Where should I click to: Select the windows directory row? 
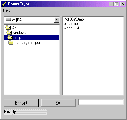click(x=32, y=33)
